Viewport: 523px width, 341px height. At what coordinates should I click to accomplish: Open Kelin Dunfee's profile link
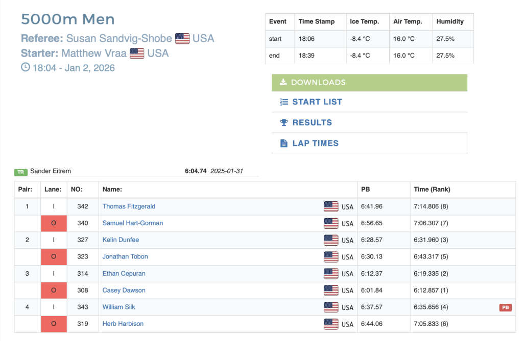(121, 240)
